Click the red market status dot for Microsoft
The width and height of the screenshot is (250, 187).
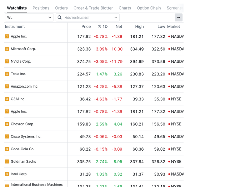pos(169,49)
